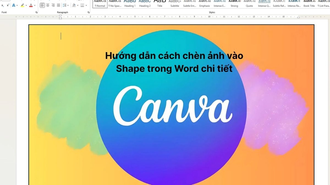The height and width of the screenshot is (185, 330).
Task: Open the Borders dropdown menu
Action: (x=86, y=5)
